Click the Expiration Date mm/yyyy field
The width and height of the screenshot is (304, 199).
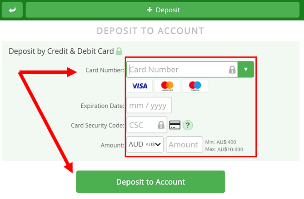[149, 105]
